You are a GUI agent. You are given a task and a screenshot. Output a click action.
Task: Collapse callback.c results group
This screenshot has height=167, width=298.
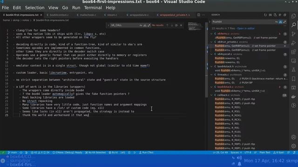pos(211,95)
